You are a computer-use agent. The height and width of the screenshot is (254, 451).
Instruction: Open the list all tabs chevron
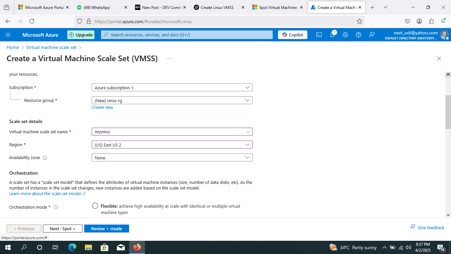(x=386, y=7)
